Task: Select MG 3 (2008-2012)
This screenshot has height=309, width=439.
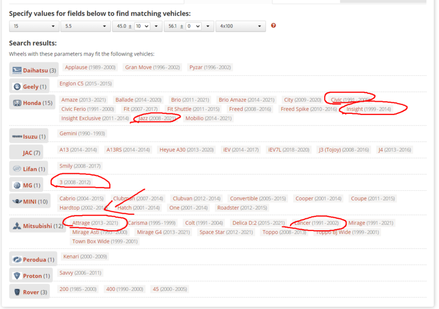Action: click(75, 182)
